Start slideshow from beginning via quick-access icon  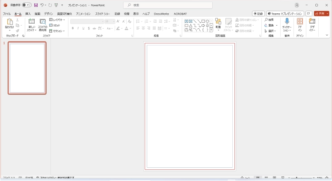(x=56, y=5)
